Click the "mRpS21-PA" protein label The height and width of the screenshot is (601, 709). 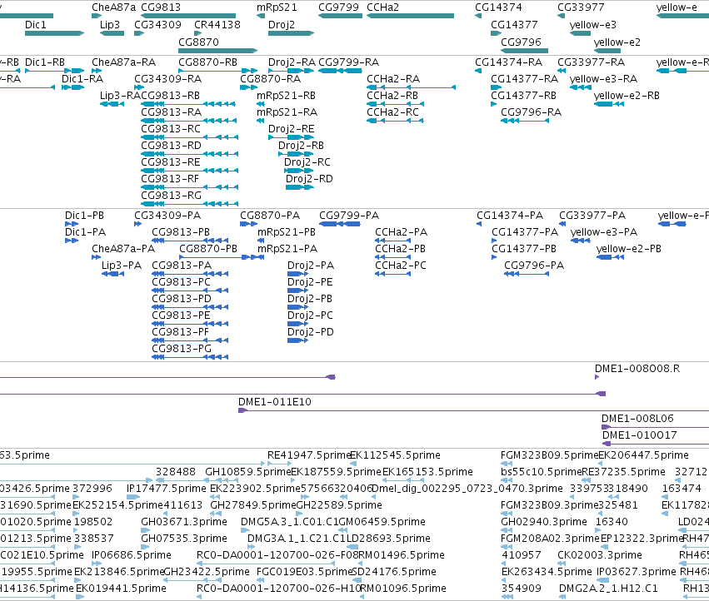point(287,249)
